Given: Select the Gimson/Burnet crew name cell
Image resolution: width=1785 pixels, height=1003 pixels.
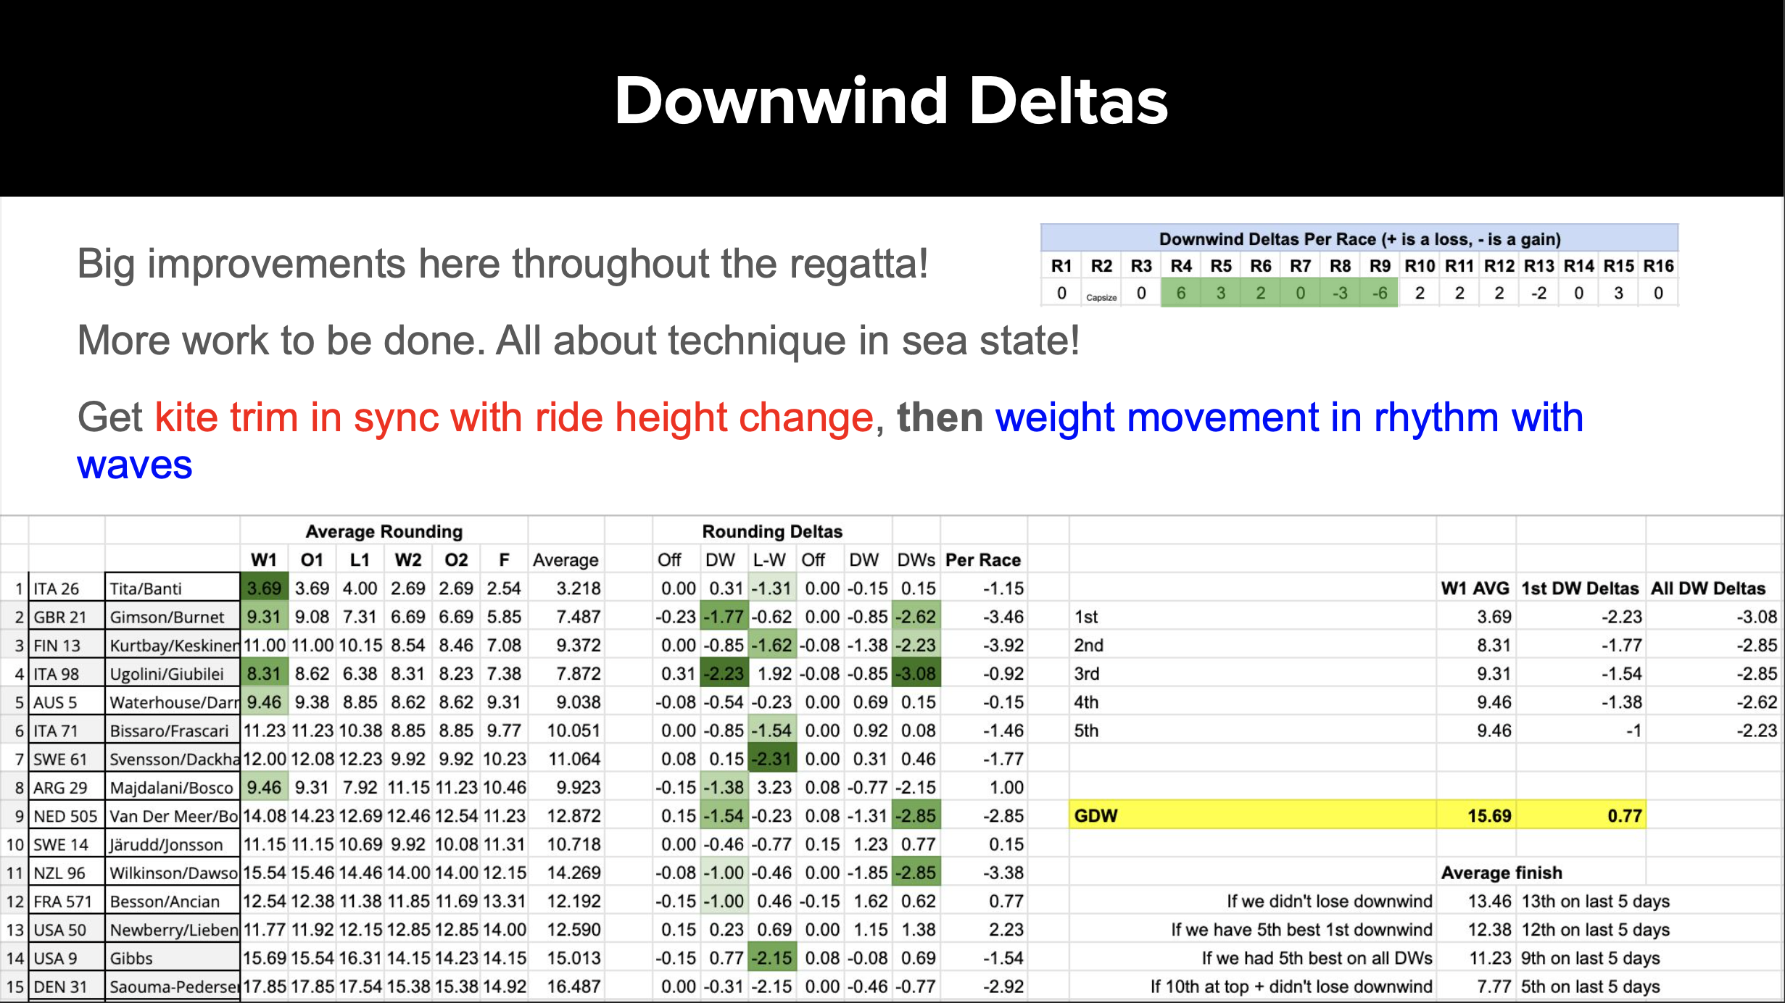Looking at the screenshot, I should point(173,617).
